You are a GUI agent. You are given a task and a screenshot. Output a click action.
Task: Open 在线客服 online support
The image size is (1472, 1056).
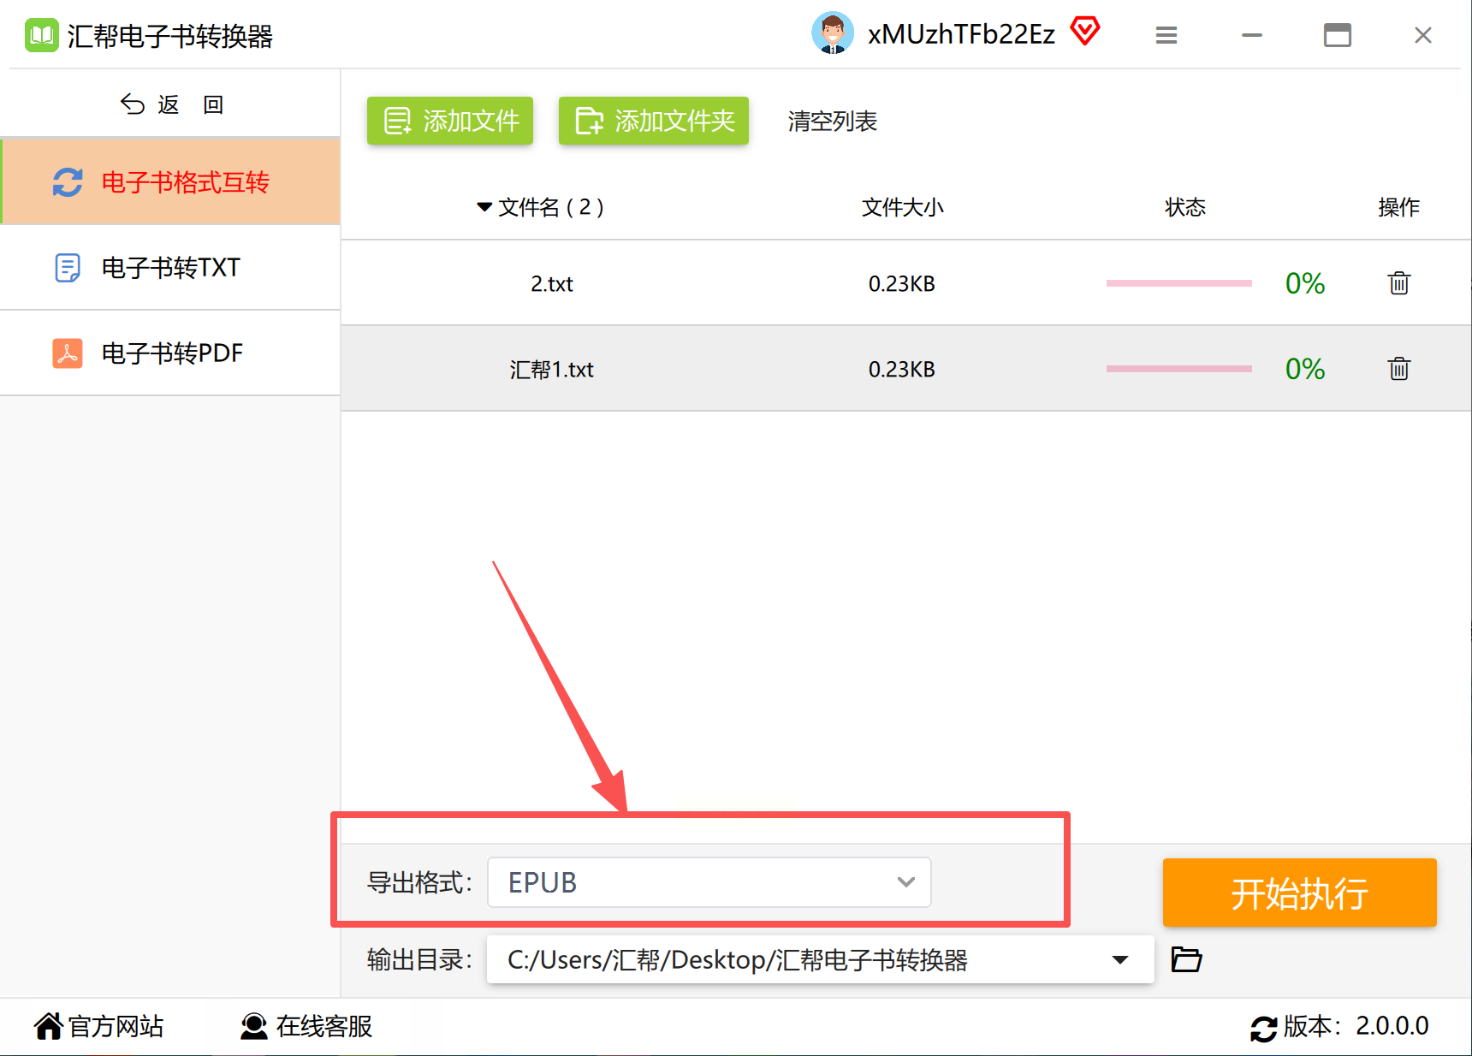pyautogui.click(x=324, y=1026)
